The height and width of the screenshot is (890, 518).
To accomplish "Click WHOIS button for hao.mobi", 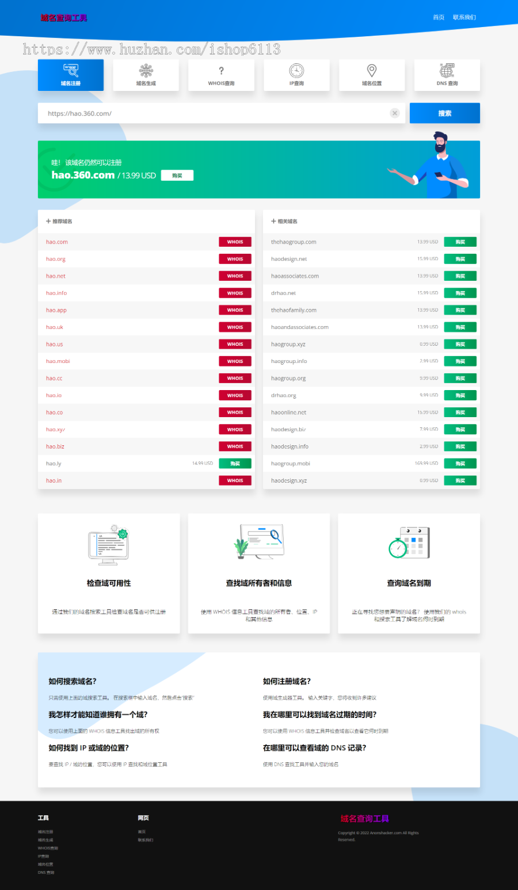I will coord(235,361).
